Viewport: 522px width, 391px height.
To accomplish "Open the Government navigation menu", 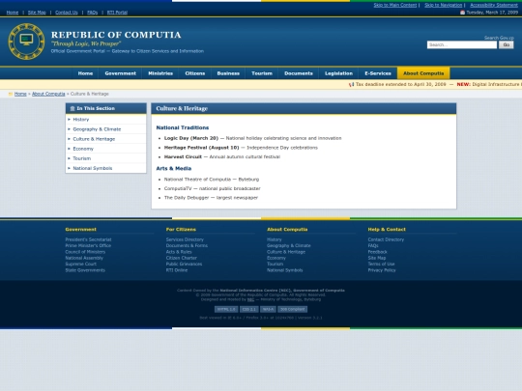I will [x=120, y=73].
